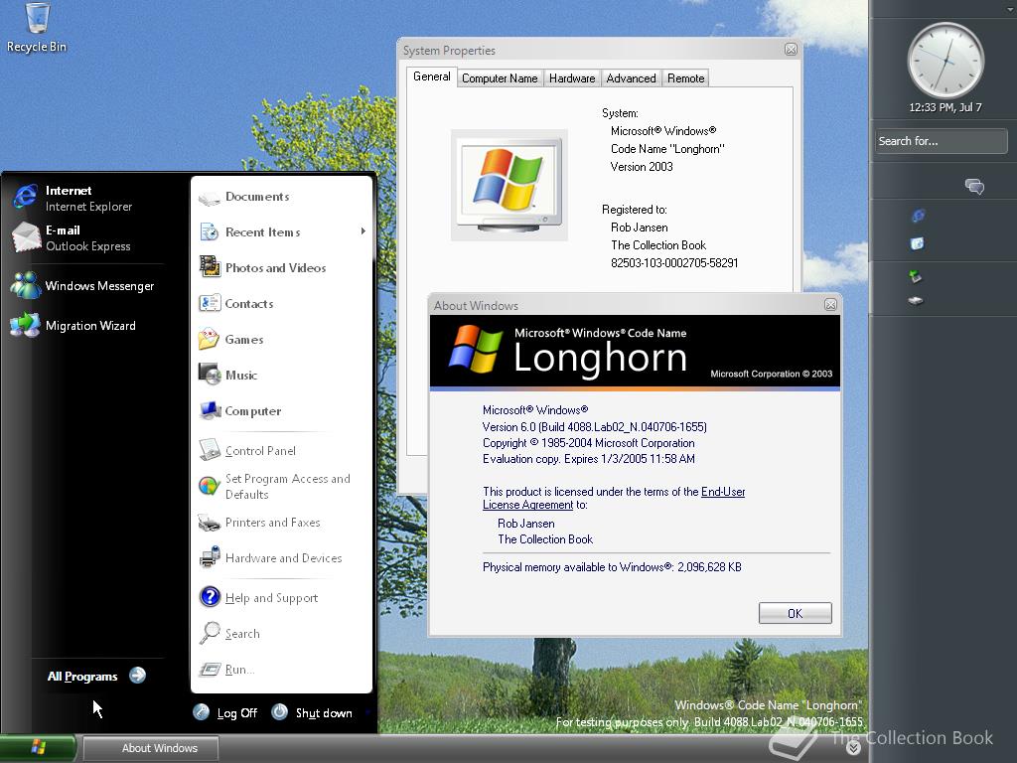
Task: Select About Windows taskbar button
Action: click(x=151, y=748)
